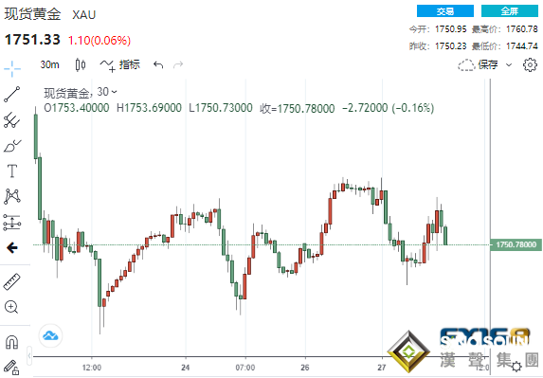Open the pattern drawing tool

pyautogui.click(x=12, y=196)
